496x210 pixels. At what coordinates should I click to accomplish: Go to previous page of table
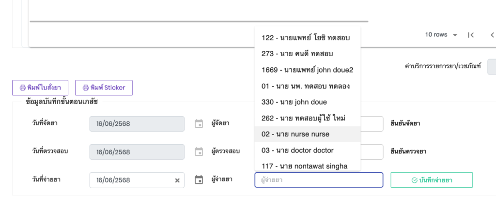pyautogui.click(x=492, y=35)
